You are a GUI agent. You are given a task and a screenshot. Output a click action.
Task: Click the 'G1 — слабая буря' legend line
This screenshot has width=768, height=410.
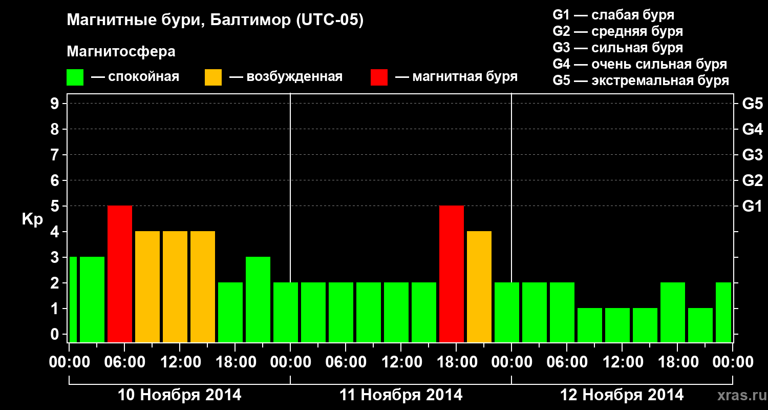pos(613,15)
